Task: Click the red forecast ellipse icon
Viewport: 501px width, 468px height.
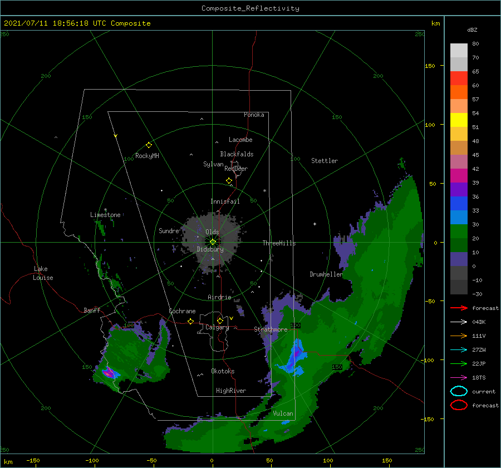Action: coord(459,405)
